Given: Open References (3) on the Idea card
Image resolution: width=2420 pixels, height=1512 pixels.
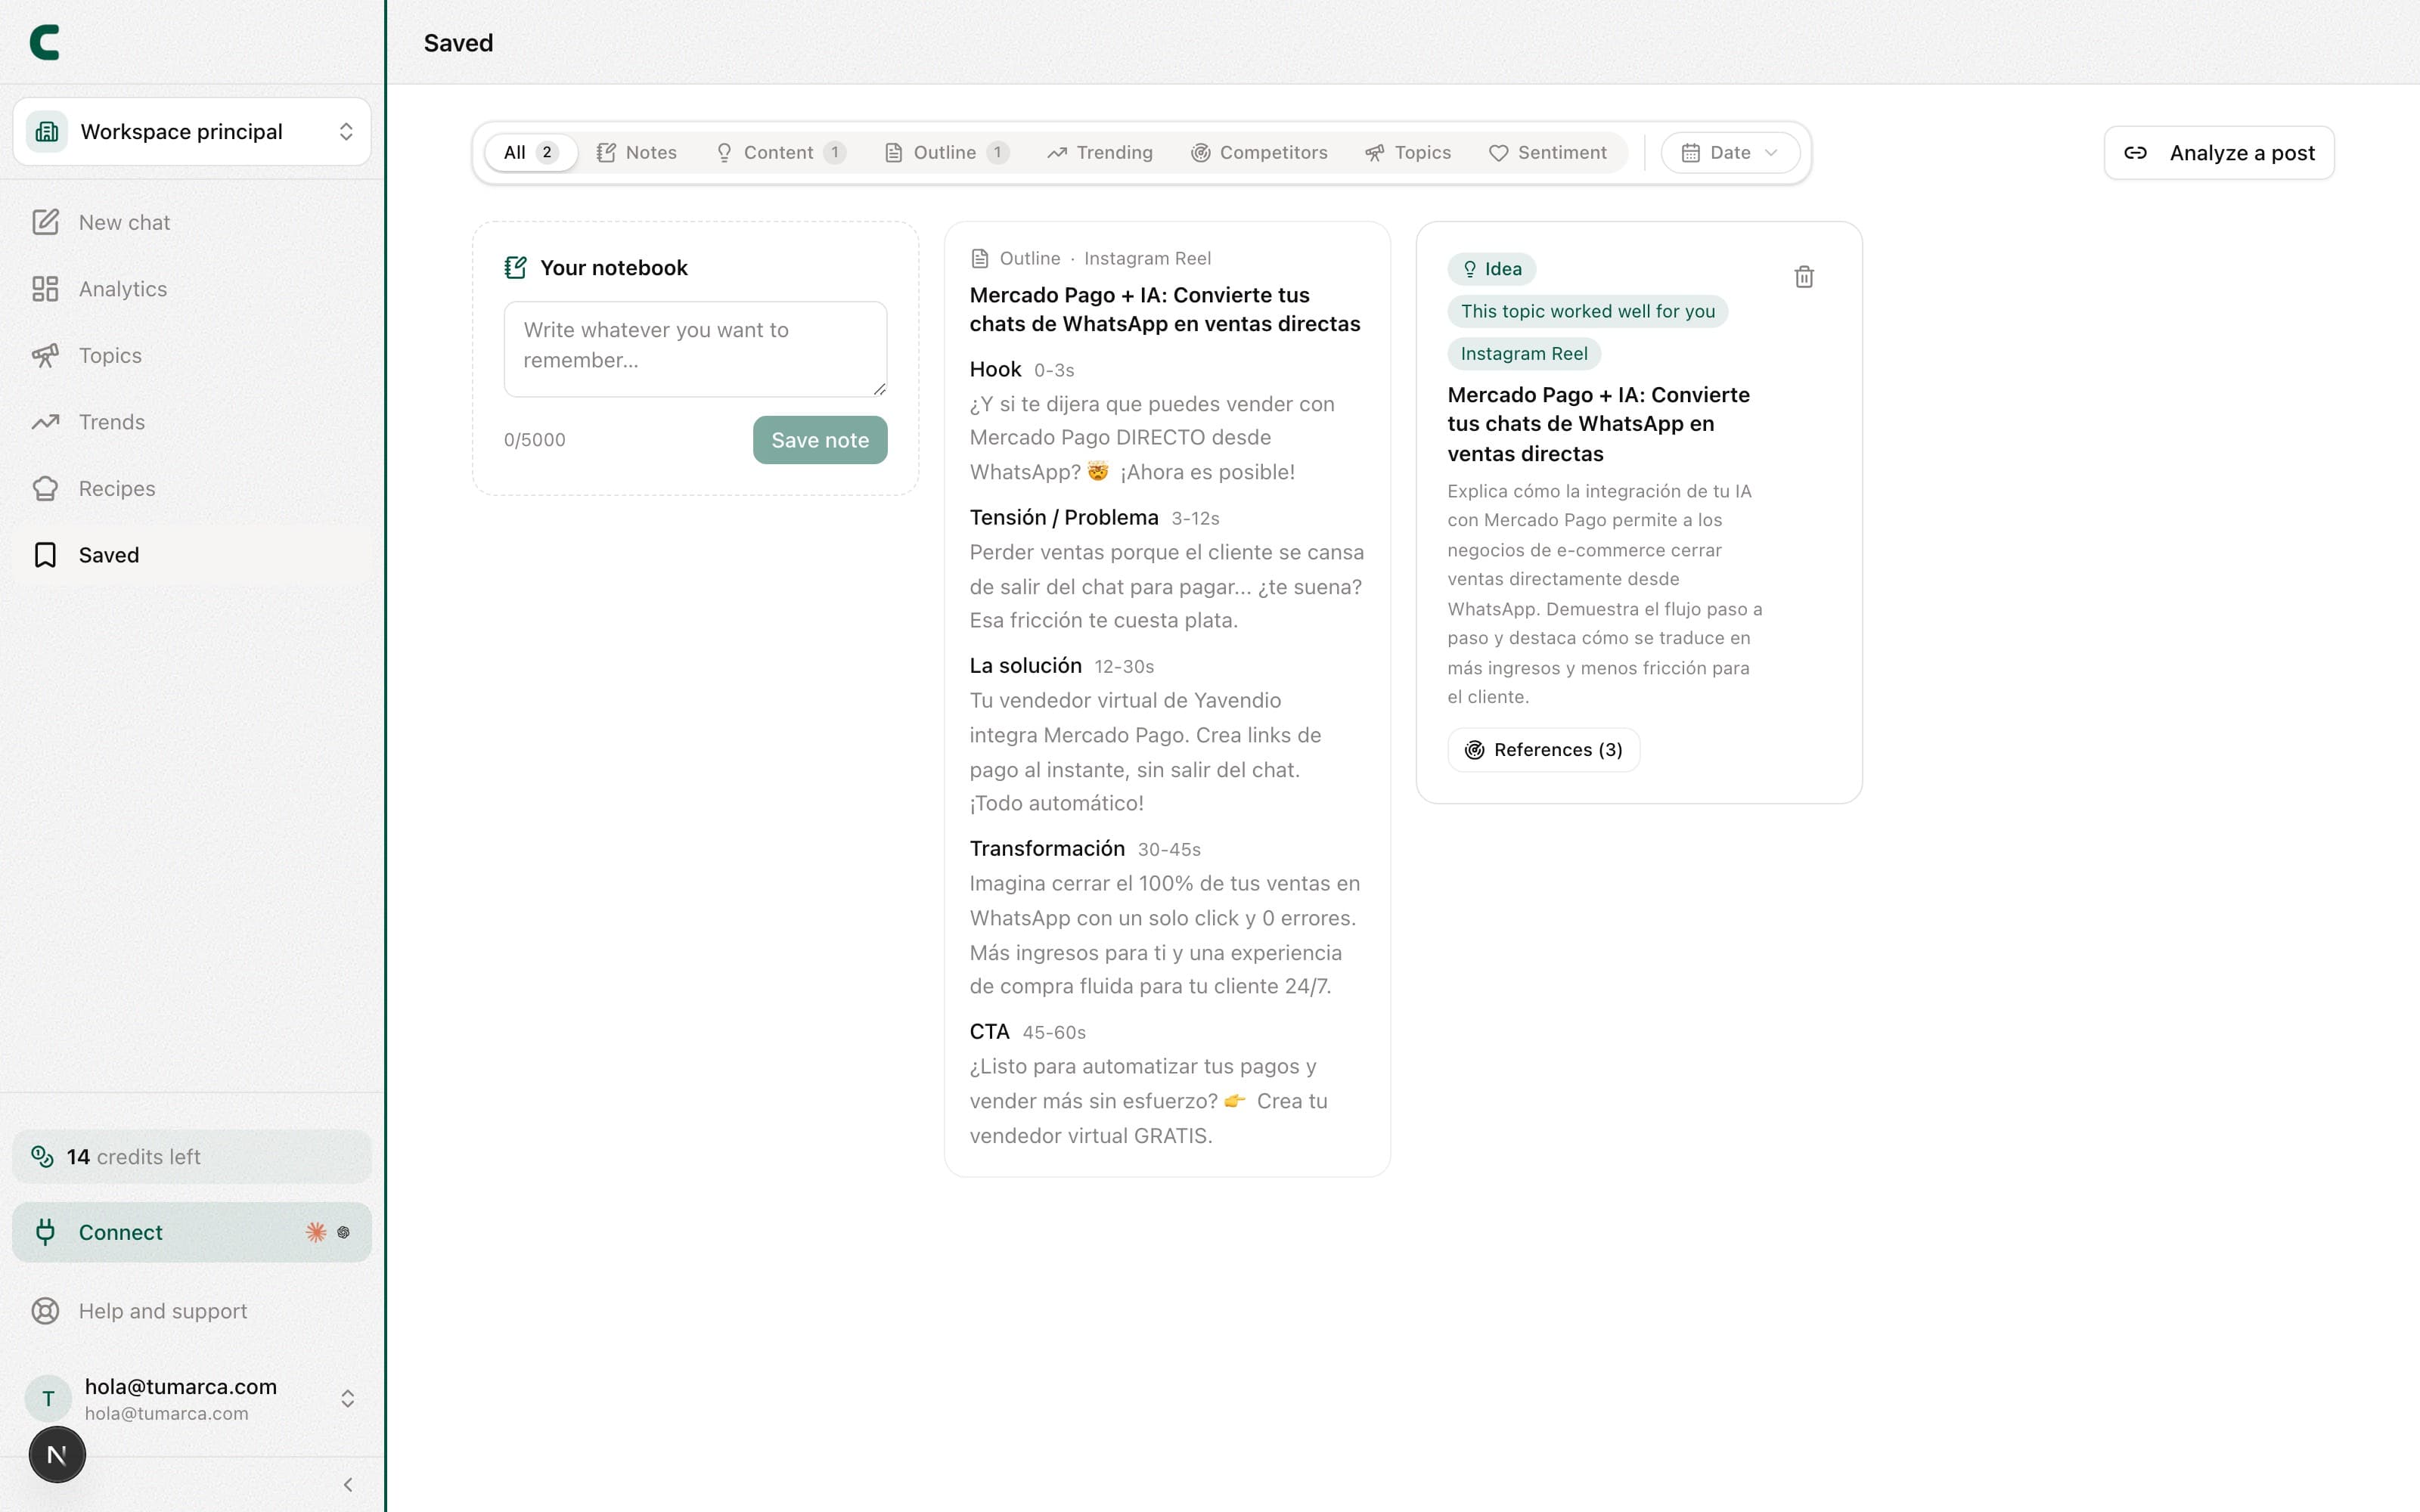Looking at the screenshot, I should pos(1543,750).
